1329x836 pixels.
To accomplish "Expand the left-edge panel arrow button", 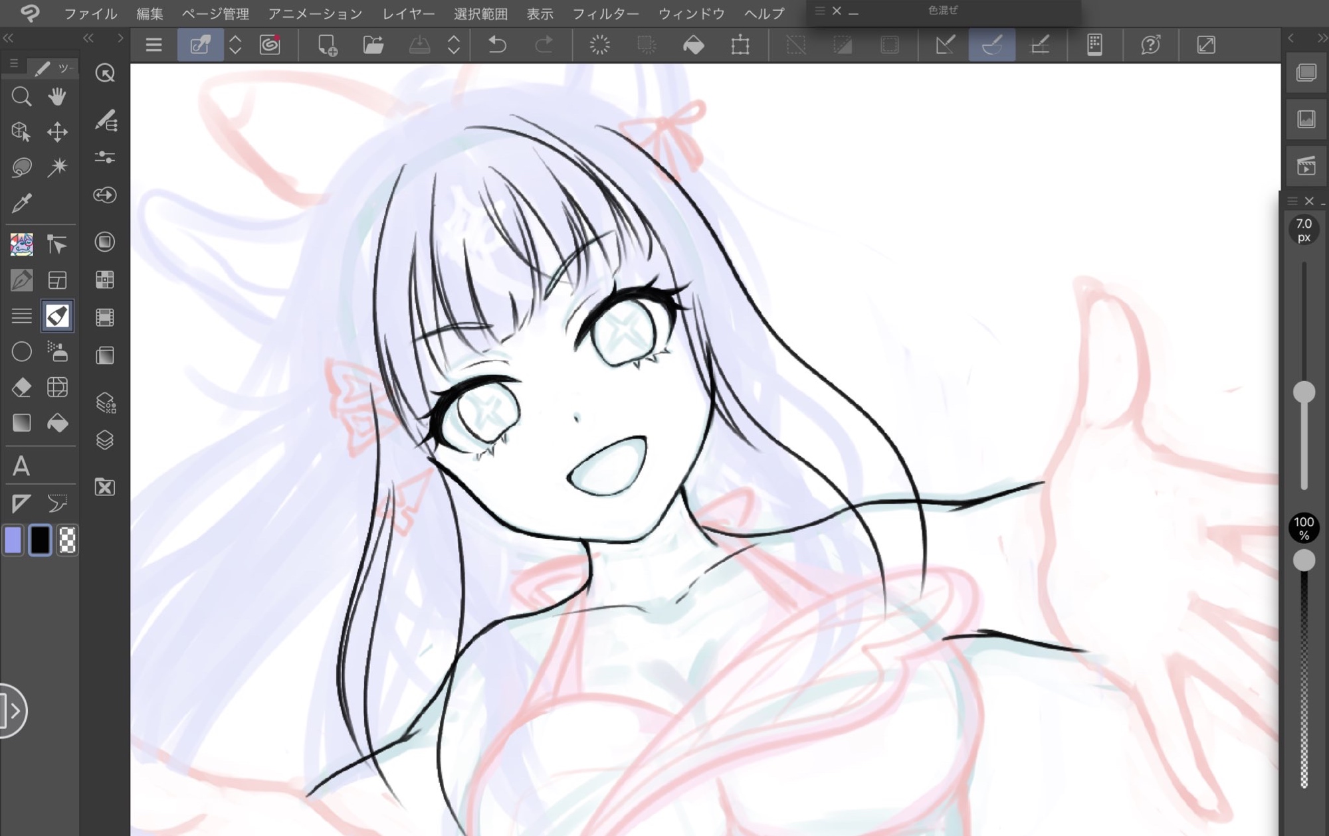I will pos(13,711).
